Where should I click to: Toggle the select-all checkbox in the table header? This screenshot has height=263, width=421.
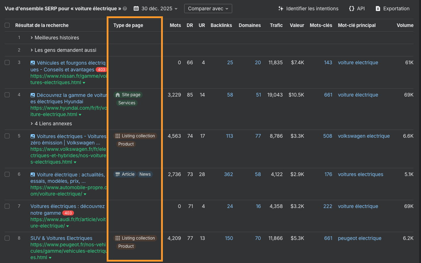pos(7,25)
